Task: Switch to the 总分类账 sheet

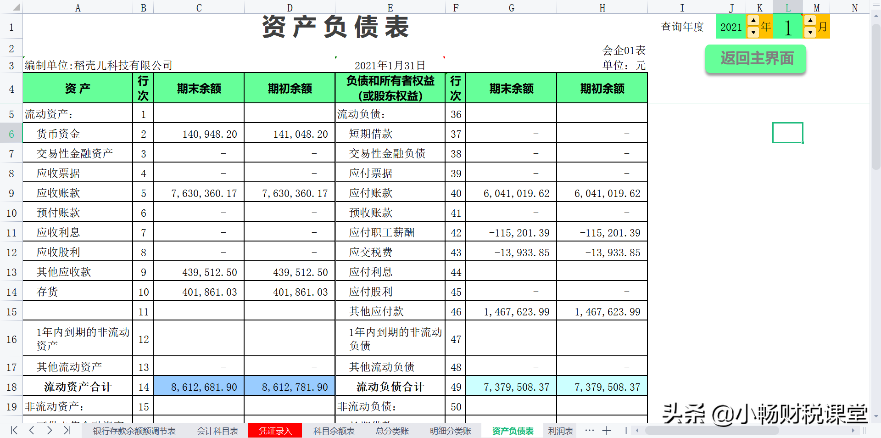Action: 391,431
